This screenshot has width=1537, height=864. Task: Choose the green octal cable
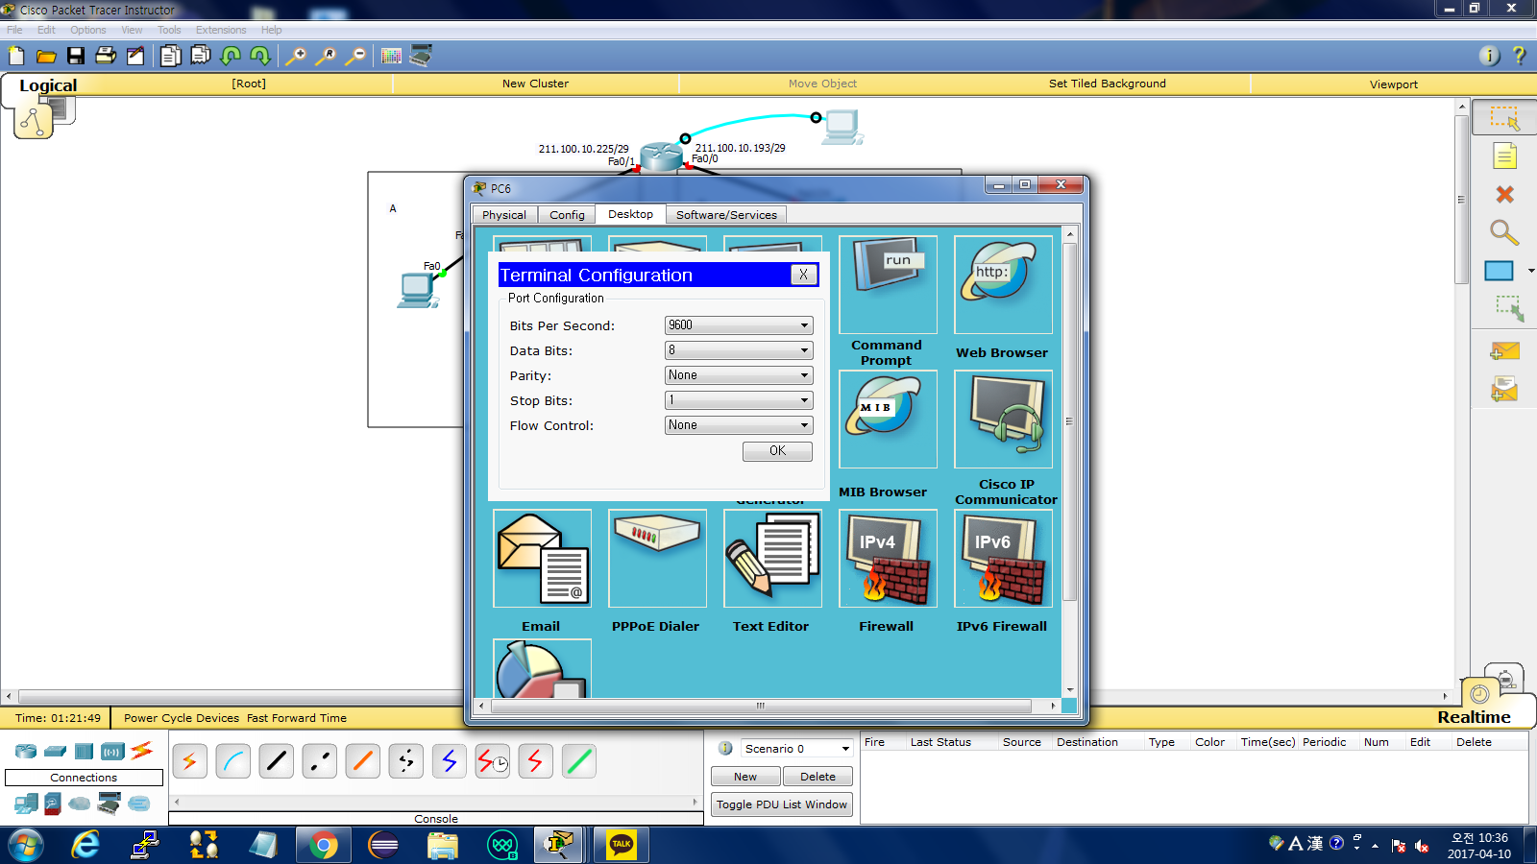tap(579, 761)
